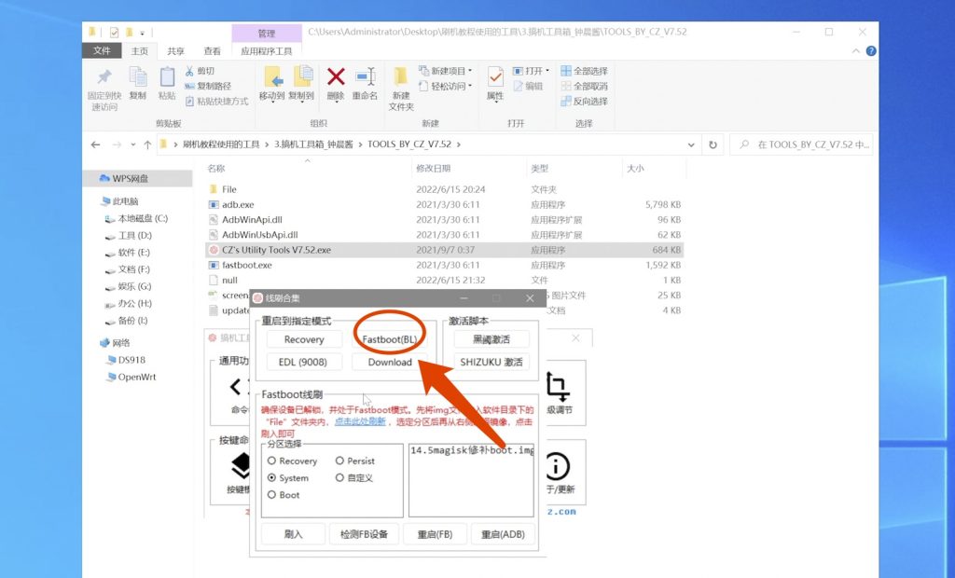Click the blue help question-mark icon

point(871,51)
